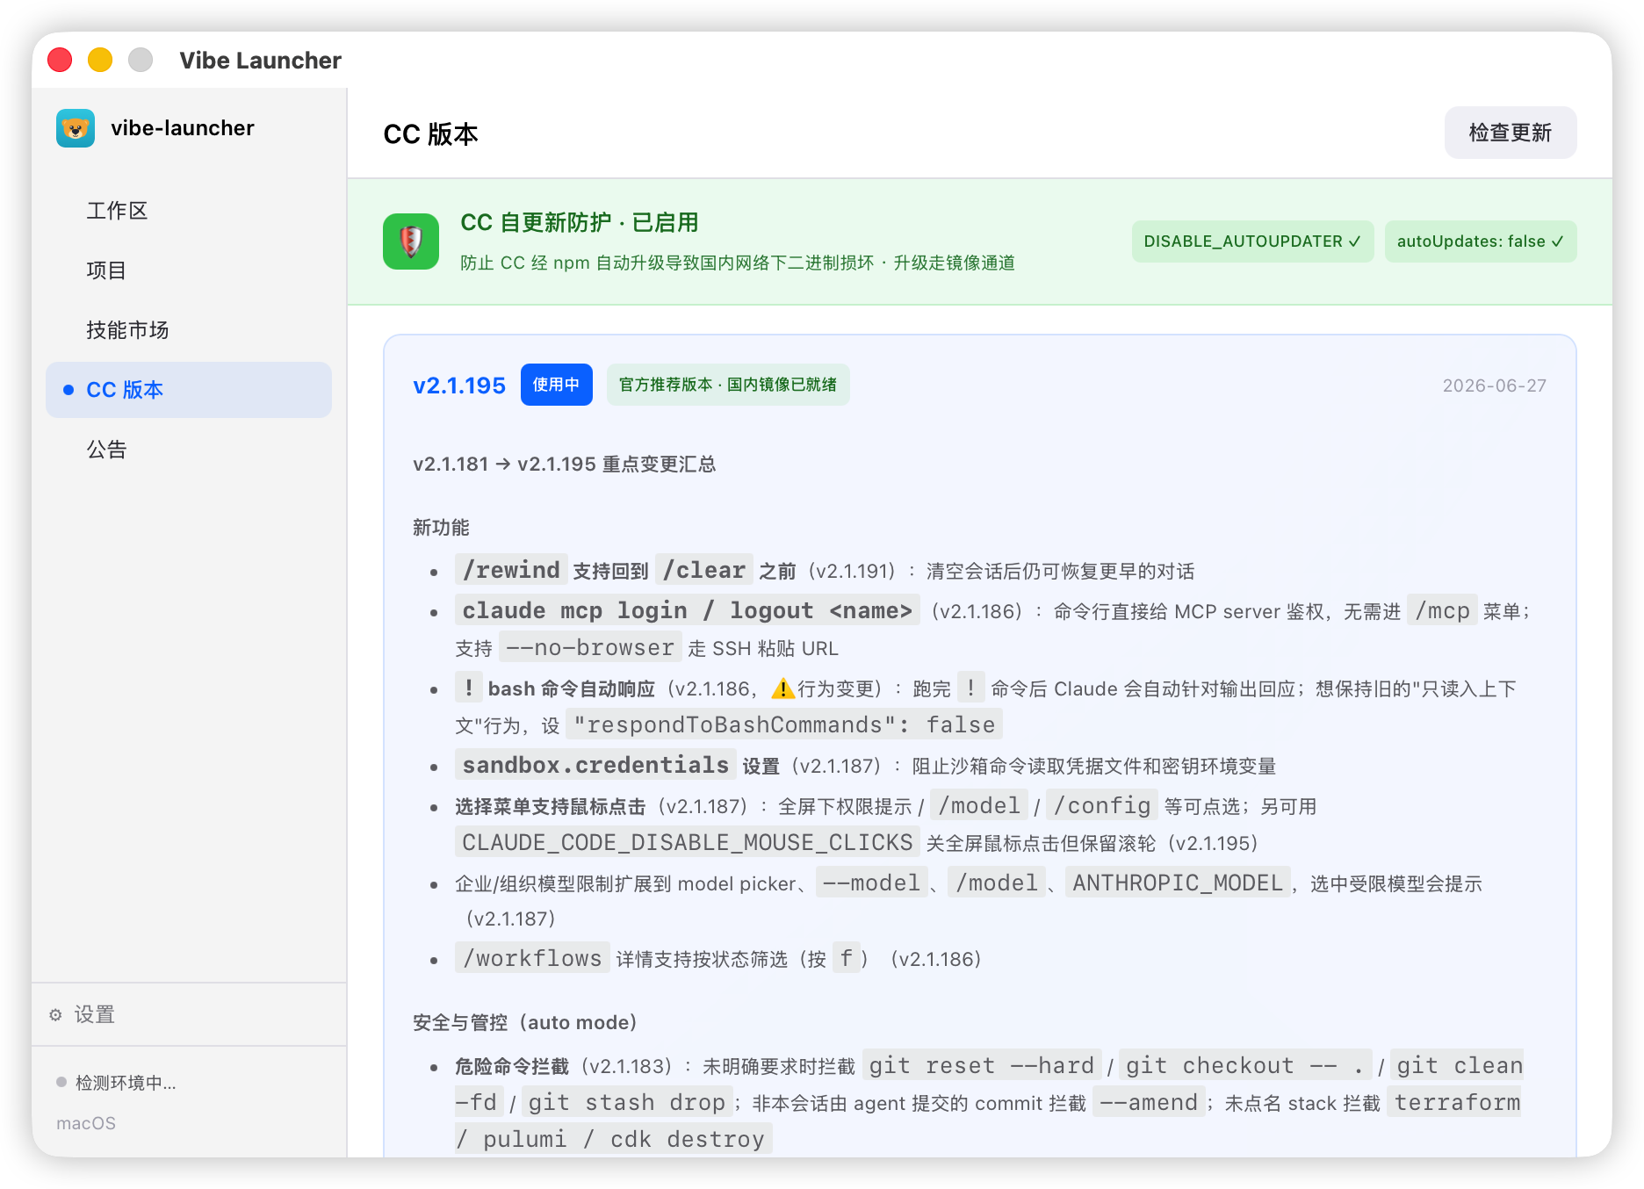Screen dimensions: 1644x1189
Task: Click the Vibe Launcher window title
Action: [x=260, y=61]
